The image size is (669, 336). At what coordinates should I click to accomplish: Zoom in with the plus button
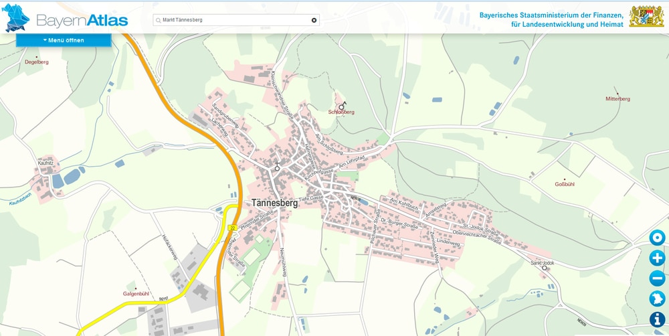coord(657,258)
